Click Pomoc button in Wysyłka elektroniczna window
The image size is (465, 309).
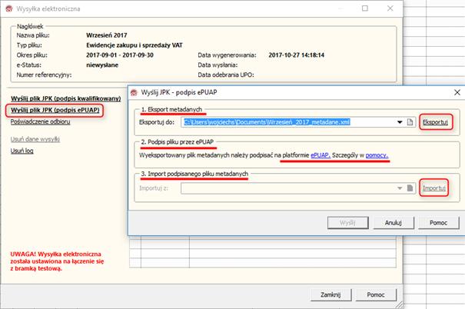(376, 294)
